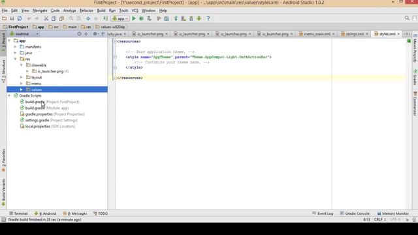Open the Event Log
The width and height of the screenshot is (418, 235).
[323, 213]
